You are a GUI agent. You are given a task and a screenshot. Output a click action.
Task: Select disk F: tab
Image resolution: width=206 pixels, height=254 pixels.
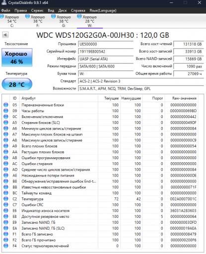(38, 21)
